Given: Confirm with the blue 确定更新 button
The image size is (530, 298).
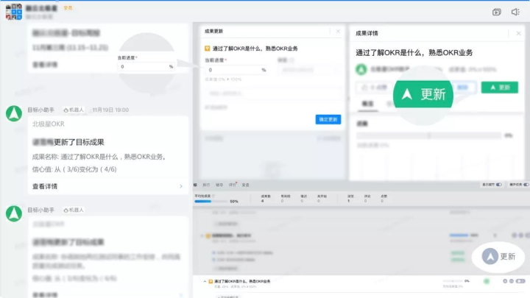Looking at the screenshot, I should 328,119.
